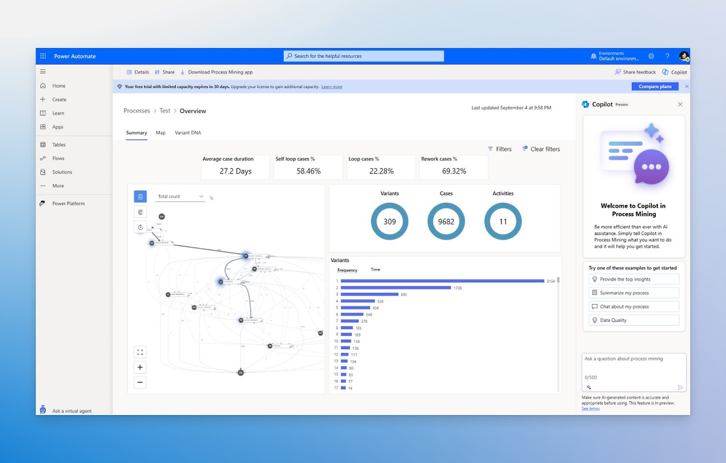
Task: Select the Summarize my process example
Action: click(x=633, y=292)
